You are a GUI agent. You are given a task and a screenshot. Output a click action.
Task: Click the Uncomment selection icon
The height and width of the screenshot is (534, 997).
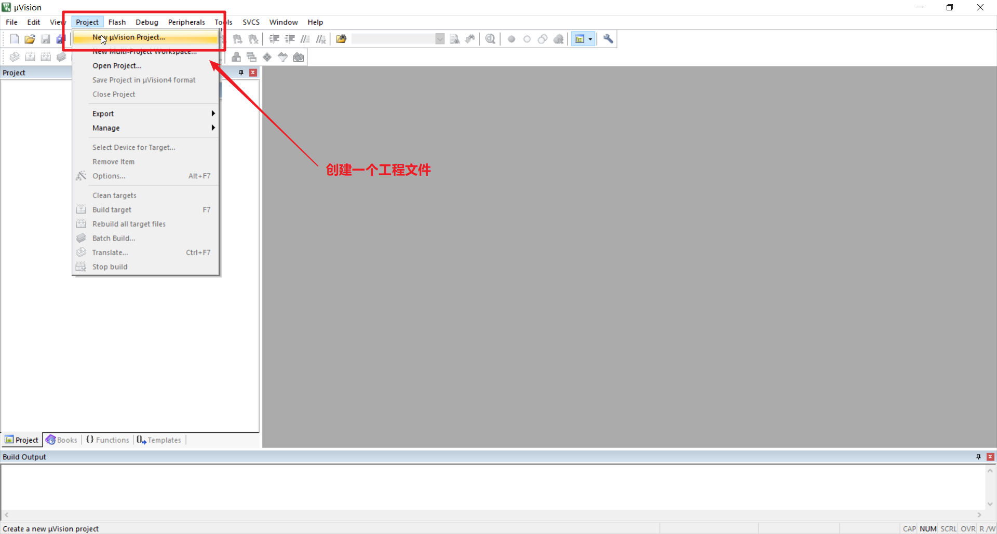tap(321, 39)
